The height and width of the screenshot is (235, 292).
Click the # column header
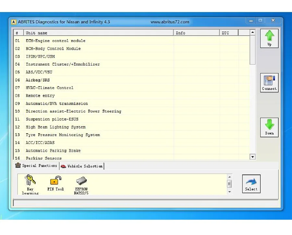click(x=18, y=33)
